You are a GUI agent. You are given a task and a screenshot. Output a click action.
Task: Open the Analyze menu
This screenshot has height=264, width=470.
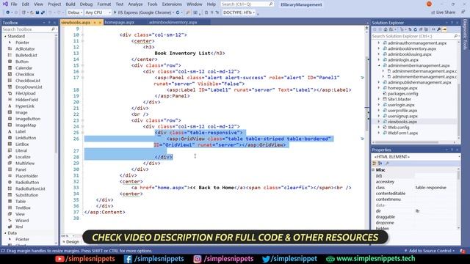point(135,4)
